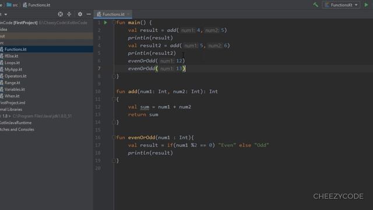Viewport: 373px width, 210px height.
Task: Open Range.kt from project tree
Action: click(x=12, y=83)
